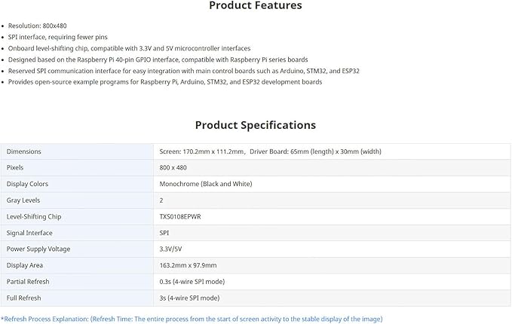Select the TXS0108EPWR chip value

click(180, 217)
